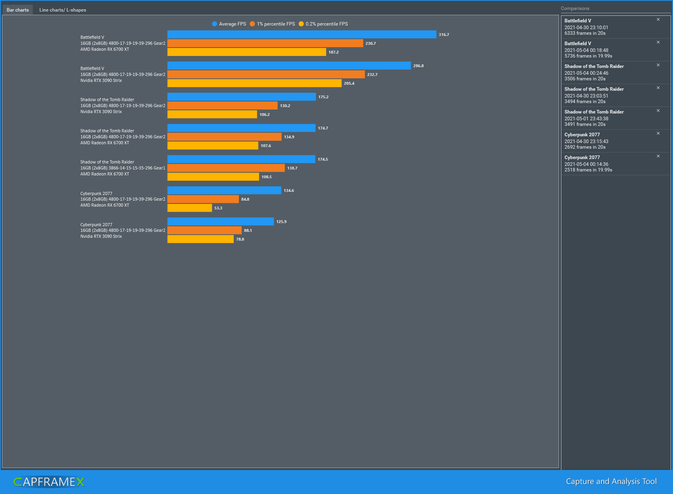
Task: Click the 134.9 1% percentile bar
Action: [224, 137]
